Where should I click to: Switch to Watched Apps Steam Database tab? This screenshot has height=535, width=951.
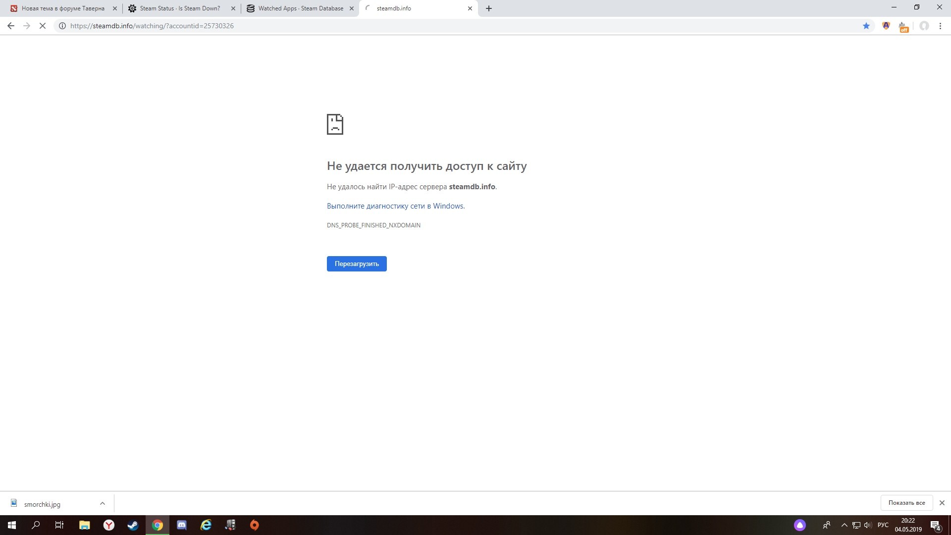301,8
